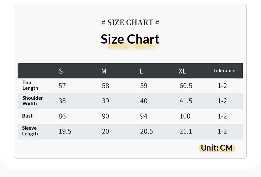This screenshot has width=261, height=177.
Task: Click the Top Length M value 58
Action: (105, 86)
